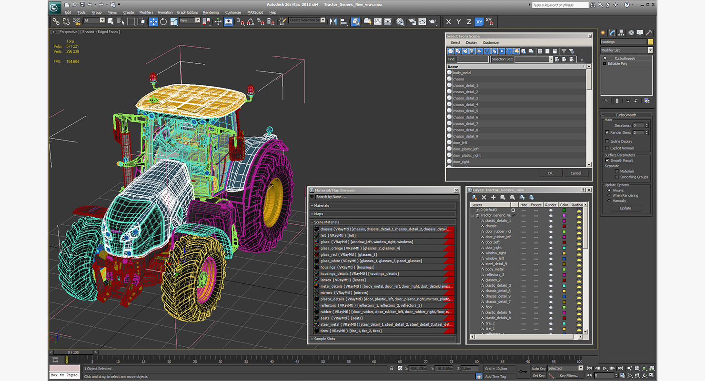Click Pin Stack icon under modifier stack
This screenshot has height=381, width=705.
pyautogui.click(x=605, y=101)
